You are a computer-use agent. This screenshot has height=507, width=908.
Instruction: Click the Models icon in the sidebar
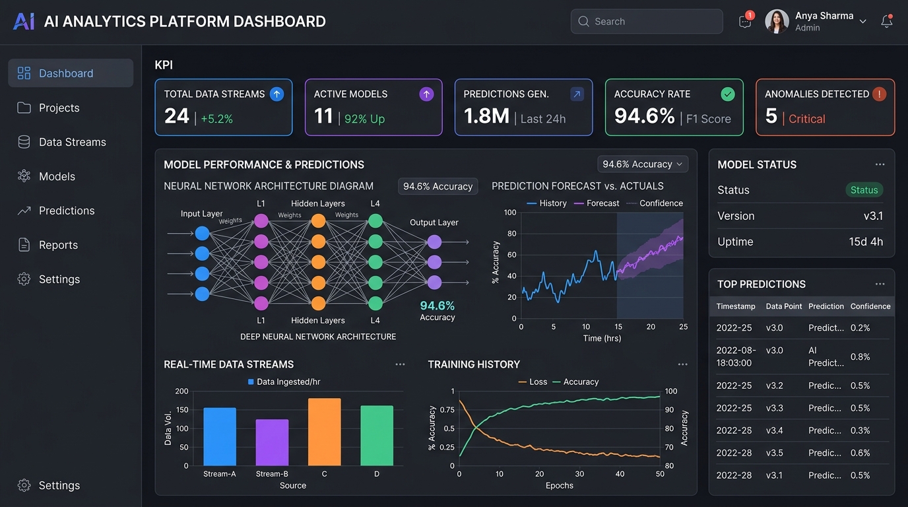coord(24,176)
